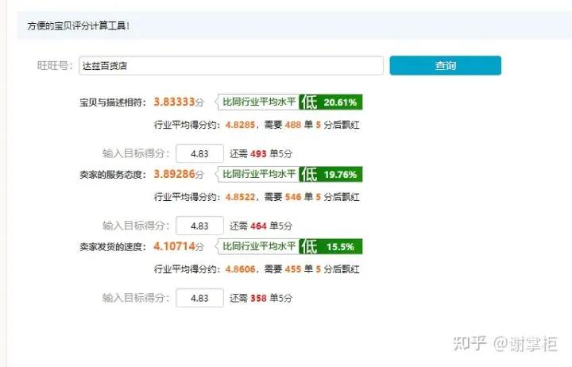This screenshot has height=367, width=572.
Task: Click the 低 15.5% green badge
Action: pyautogui.click(x=330, y=246)
